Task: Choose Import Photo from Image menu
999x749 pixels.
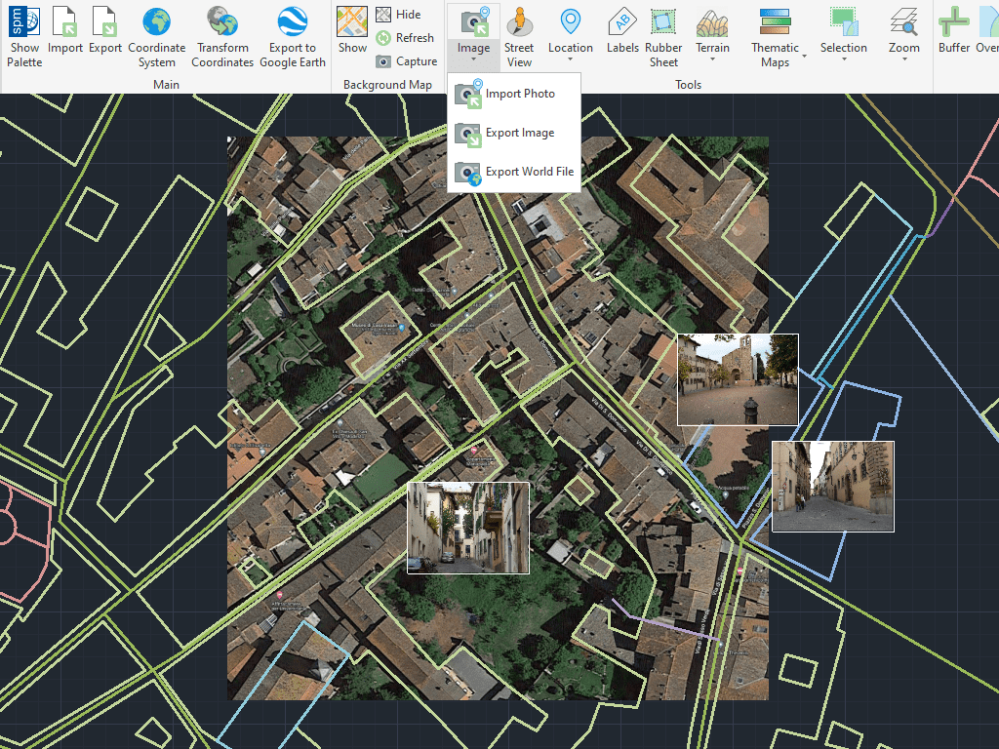Action: click(519, 94)
